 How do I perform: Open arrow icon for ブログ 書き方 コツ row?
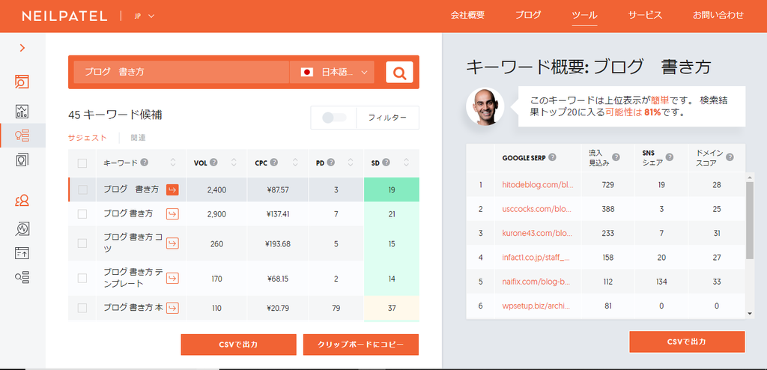pyautogui.click(x=172, y=243)
